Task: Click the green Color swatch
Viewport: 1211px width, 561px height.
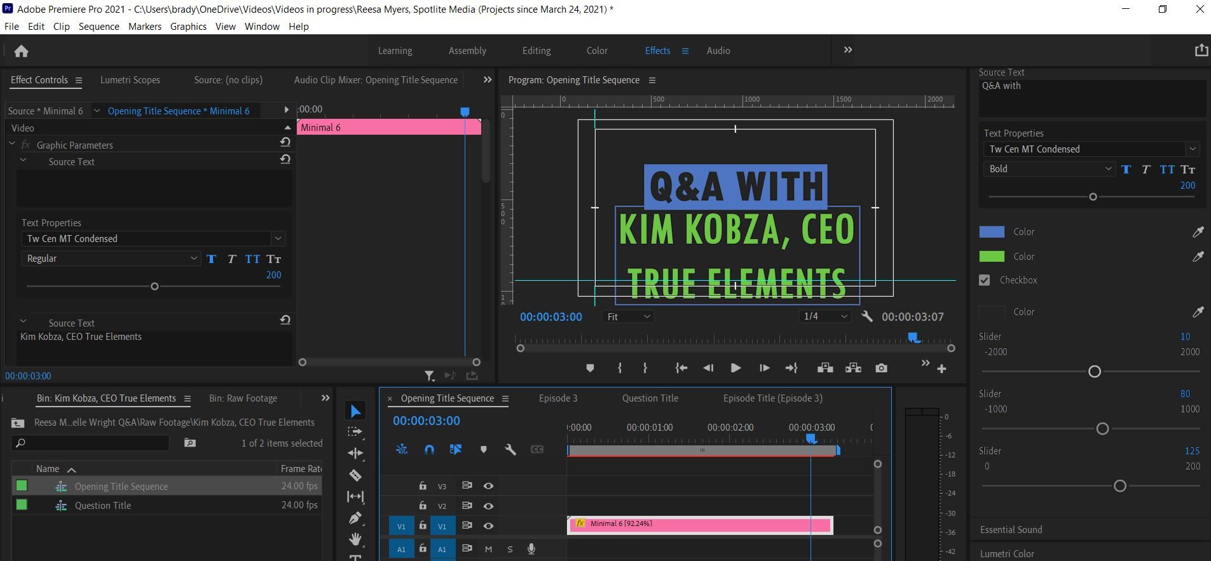Action: point(992,257)
